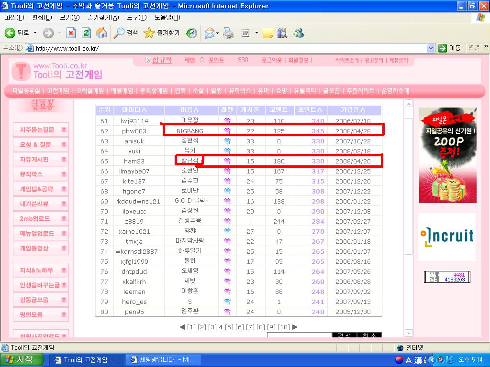The height and width of the screenshot is (367, 490).
Task: Open the 즐겨찾기 star toolbar button
Action: click(162, 33)
